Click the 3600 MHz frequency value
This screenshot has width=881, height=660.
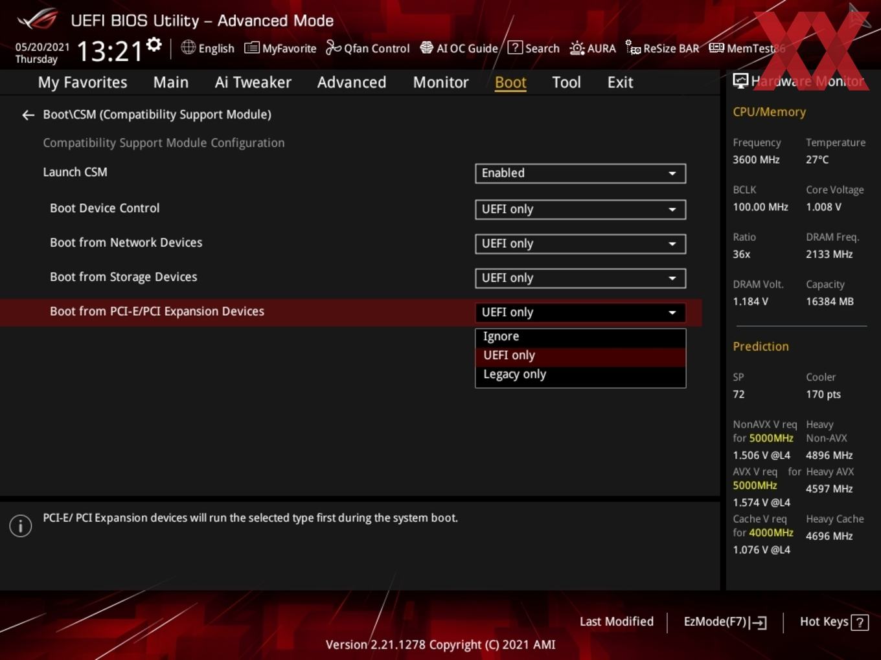coord(756,160)
